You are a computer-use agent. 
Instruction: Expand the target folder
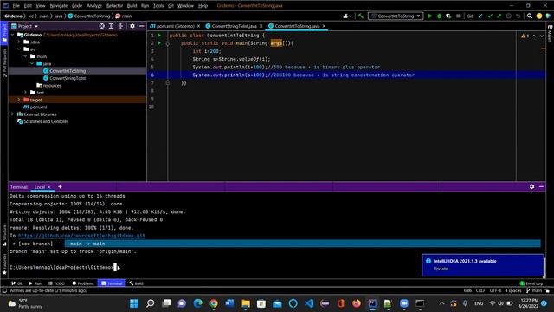pyautogui.click(x=19, y=100)
